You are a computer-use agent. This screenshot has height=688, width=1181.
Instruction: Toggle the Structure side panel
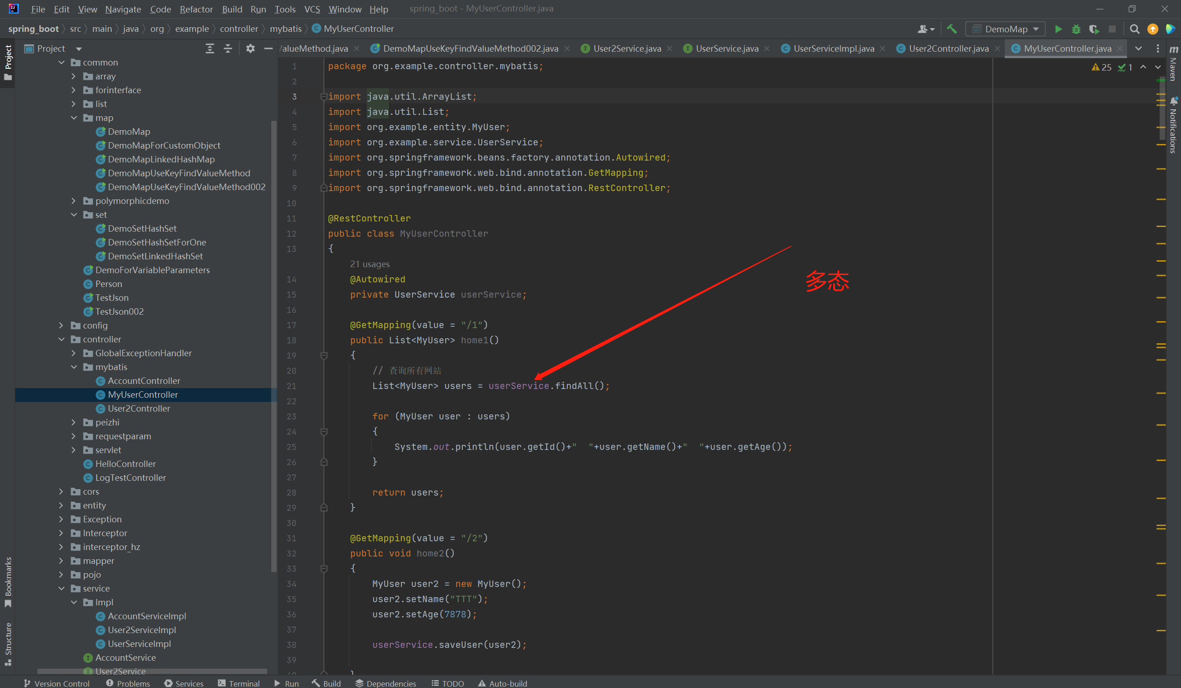8,643
